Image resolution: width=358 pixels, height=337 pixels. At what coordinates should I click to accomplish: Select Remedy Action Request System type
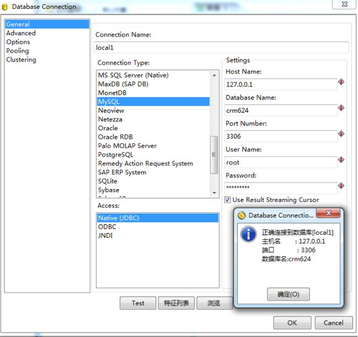pyautogui.click(x=153, y=164)
